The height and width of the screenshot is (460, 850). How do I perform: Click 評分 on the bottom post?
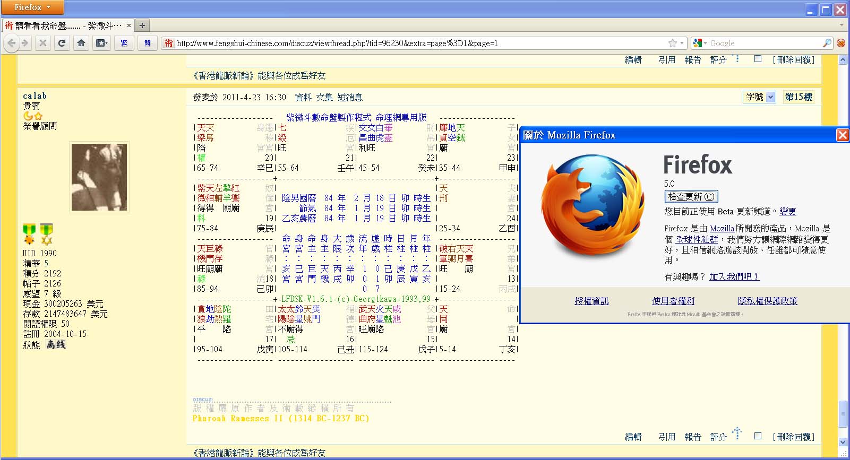click(x=718, y=437)
